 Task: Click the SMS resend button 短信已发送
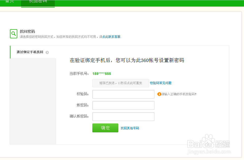(x=121, y=83)
